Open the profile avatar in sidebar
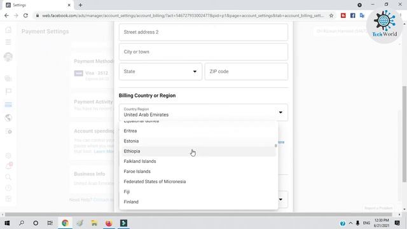 coord(8,57)
